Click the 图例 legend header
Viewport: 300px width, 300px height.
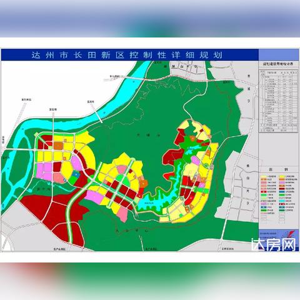tap(279, 169)
